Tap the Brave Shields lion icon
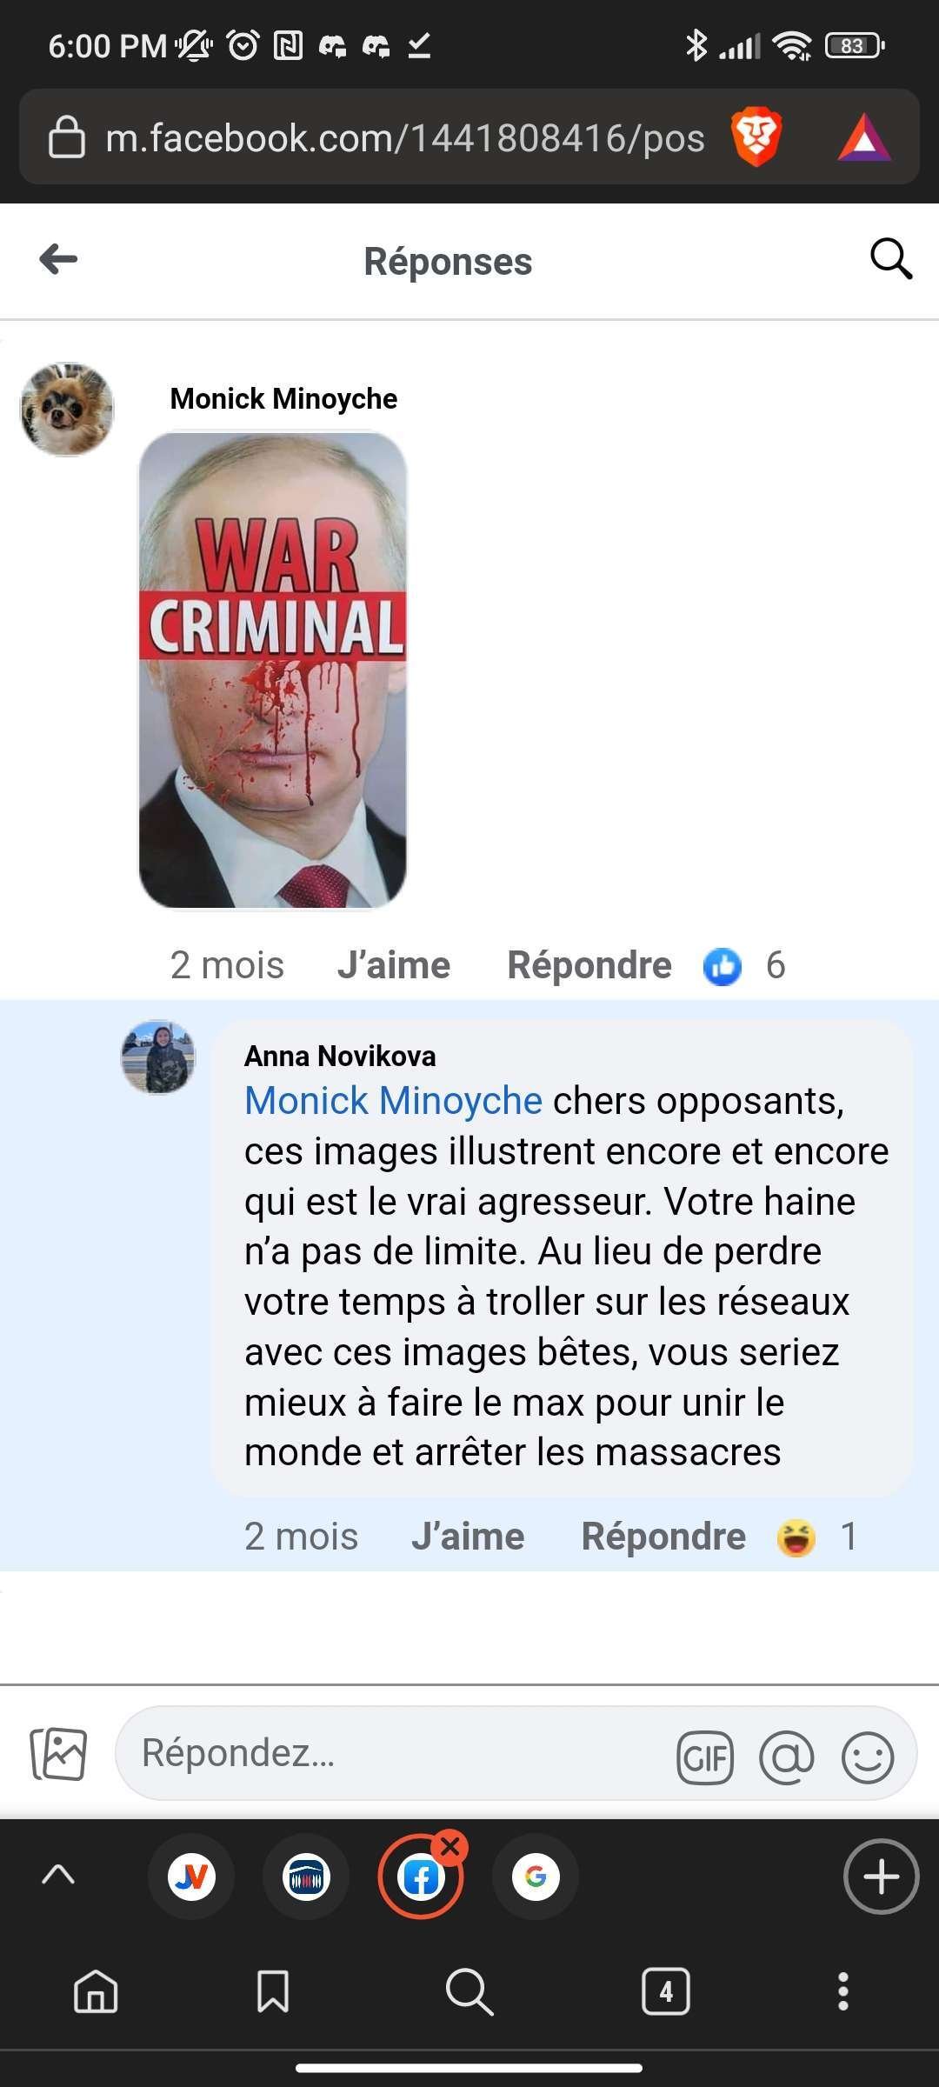939x2087 pixels. (x=756, y=137)
